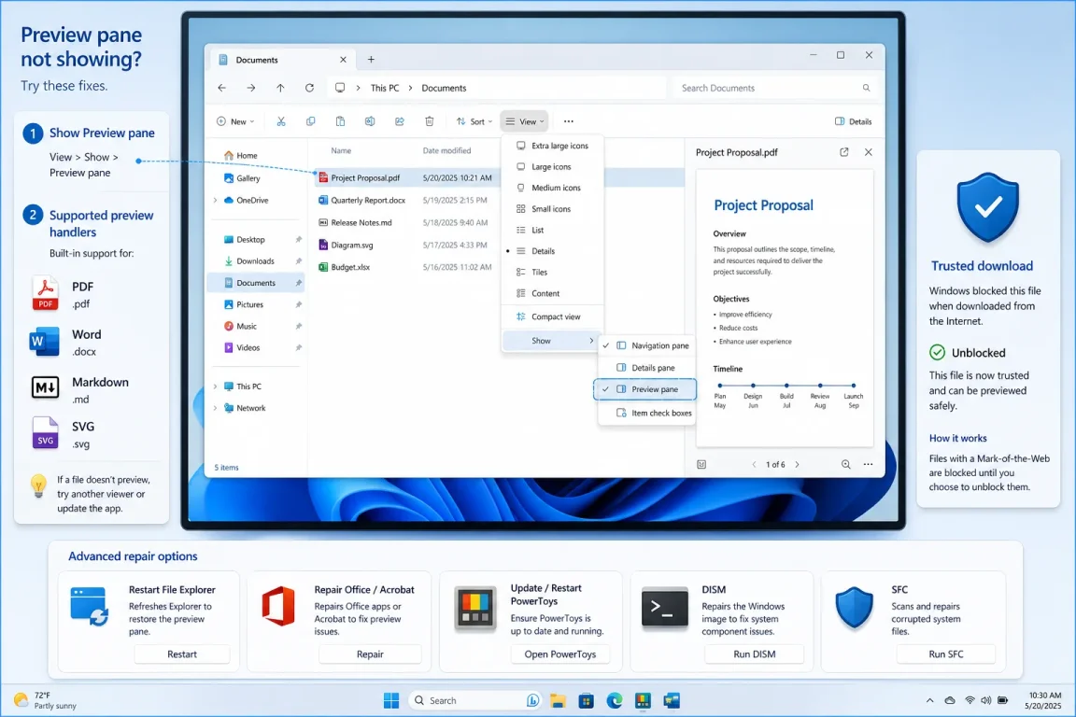1076x717 pixels.
Task: Select Small icons from View menu
Action: coord(552,209)
